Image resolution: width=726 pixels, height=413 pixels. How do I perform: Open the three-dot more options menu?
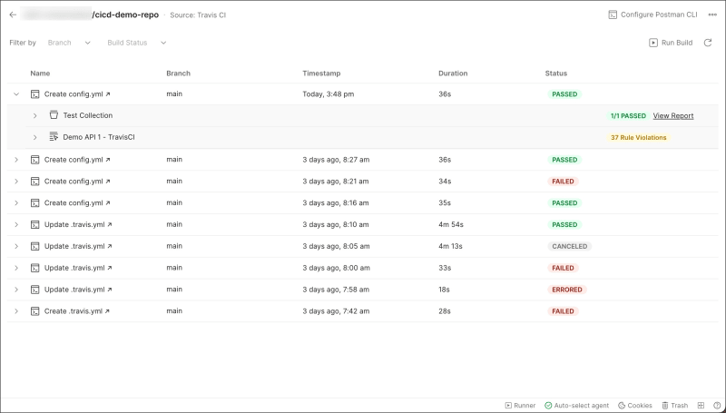coord(712,15)
